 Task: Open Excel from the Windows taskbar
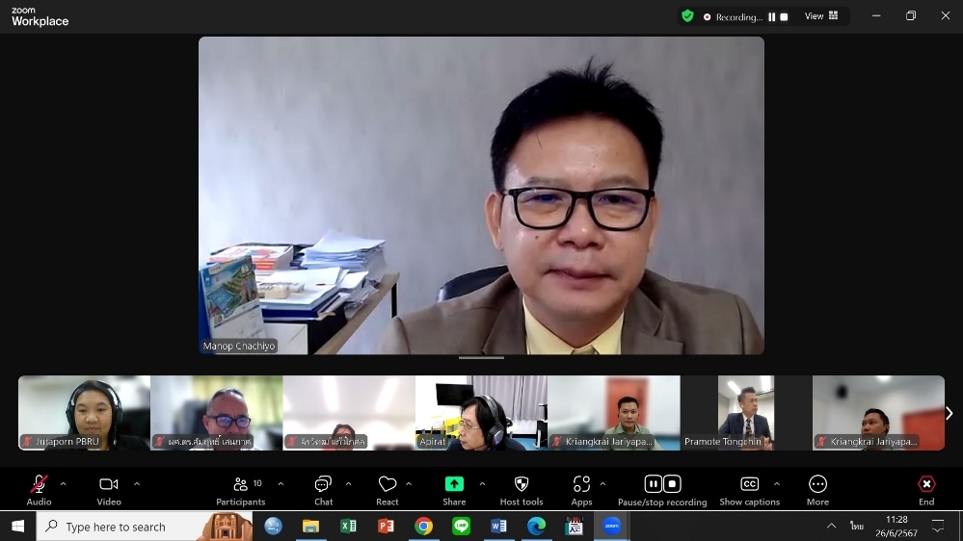click(348, 527)
